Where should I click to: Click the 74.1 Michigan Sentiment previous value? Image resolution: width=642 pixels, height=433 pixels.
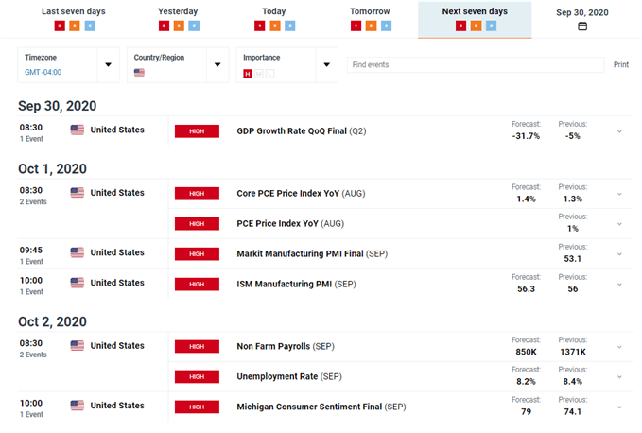click(572, 412)
